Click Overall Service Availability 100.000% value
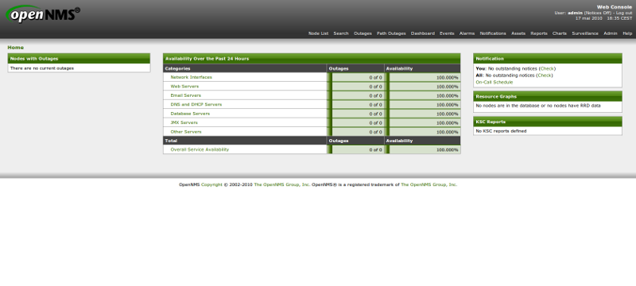Image resolution: width=636 pixels, height=286 pixels. (x=448, y=150)
